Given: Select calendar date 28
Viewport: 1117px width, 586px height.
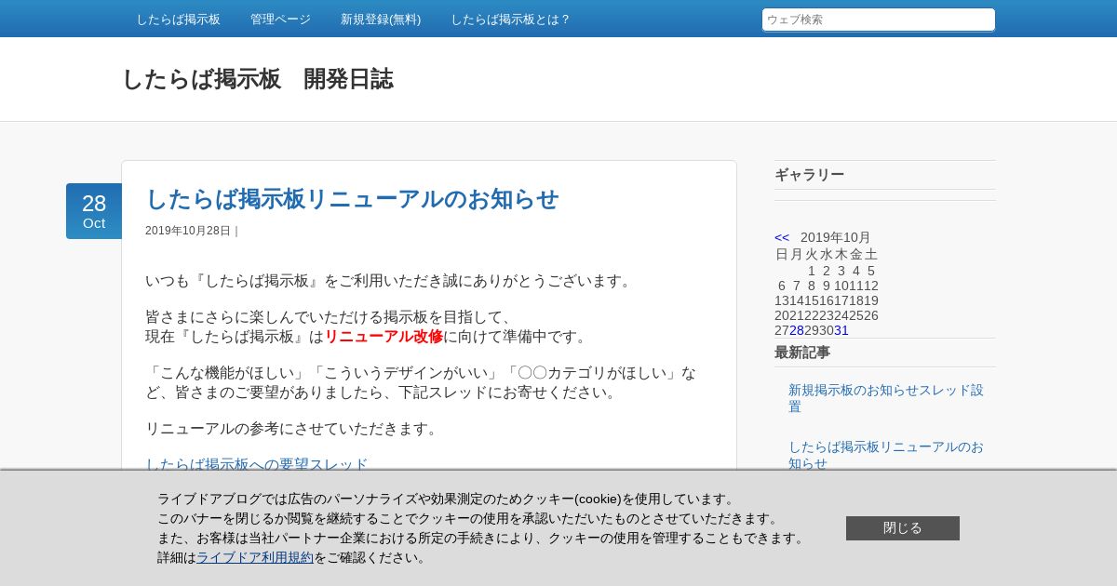Looking at the screenshot, I should coord(797,330).
